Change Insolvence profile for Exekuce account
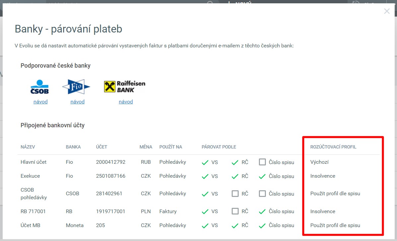 coord(323,176)
